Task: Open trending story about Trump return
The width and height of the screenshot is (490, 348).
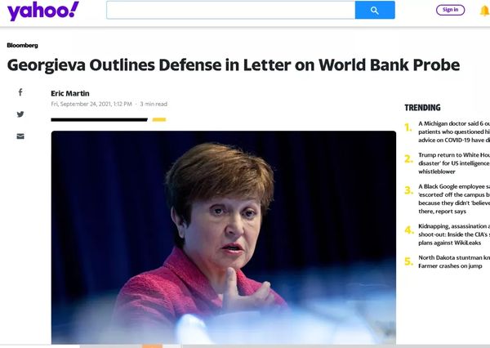Action: coord(453,162)
